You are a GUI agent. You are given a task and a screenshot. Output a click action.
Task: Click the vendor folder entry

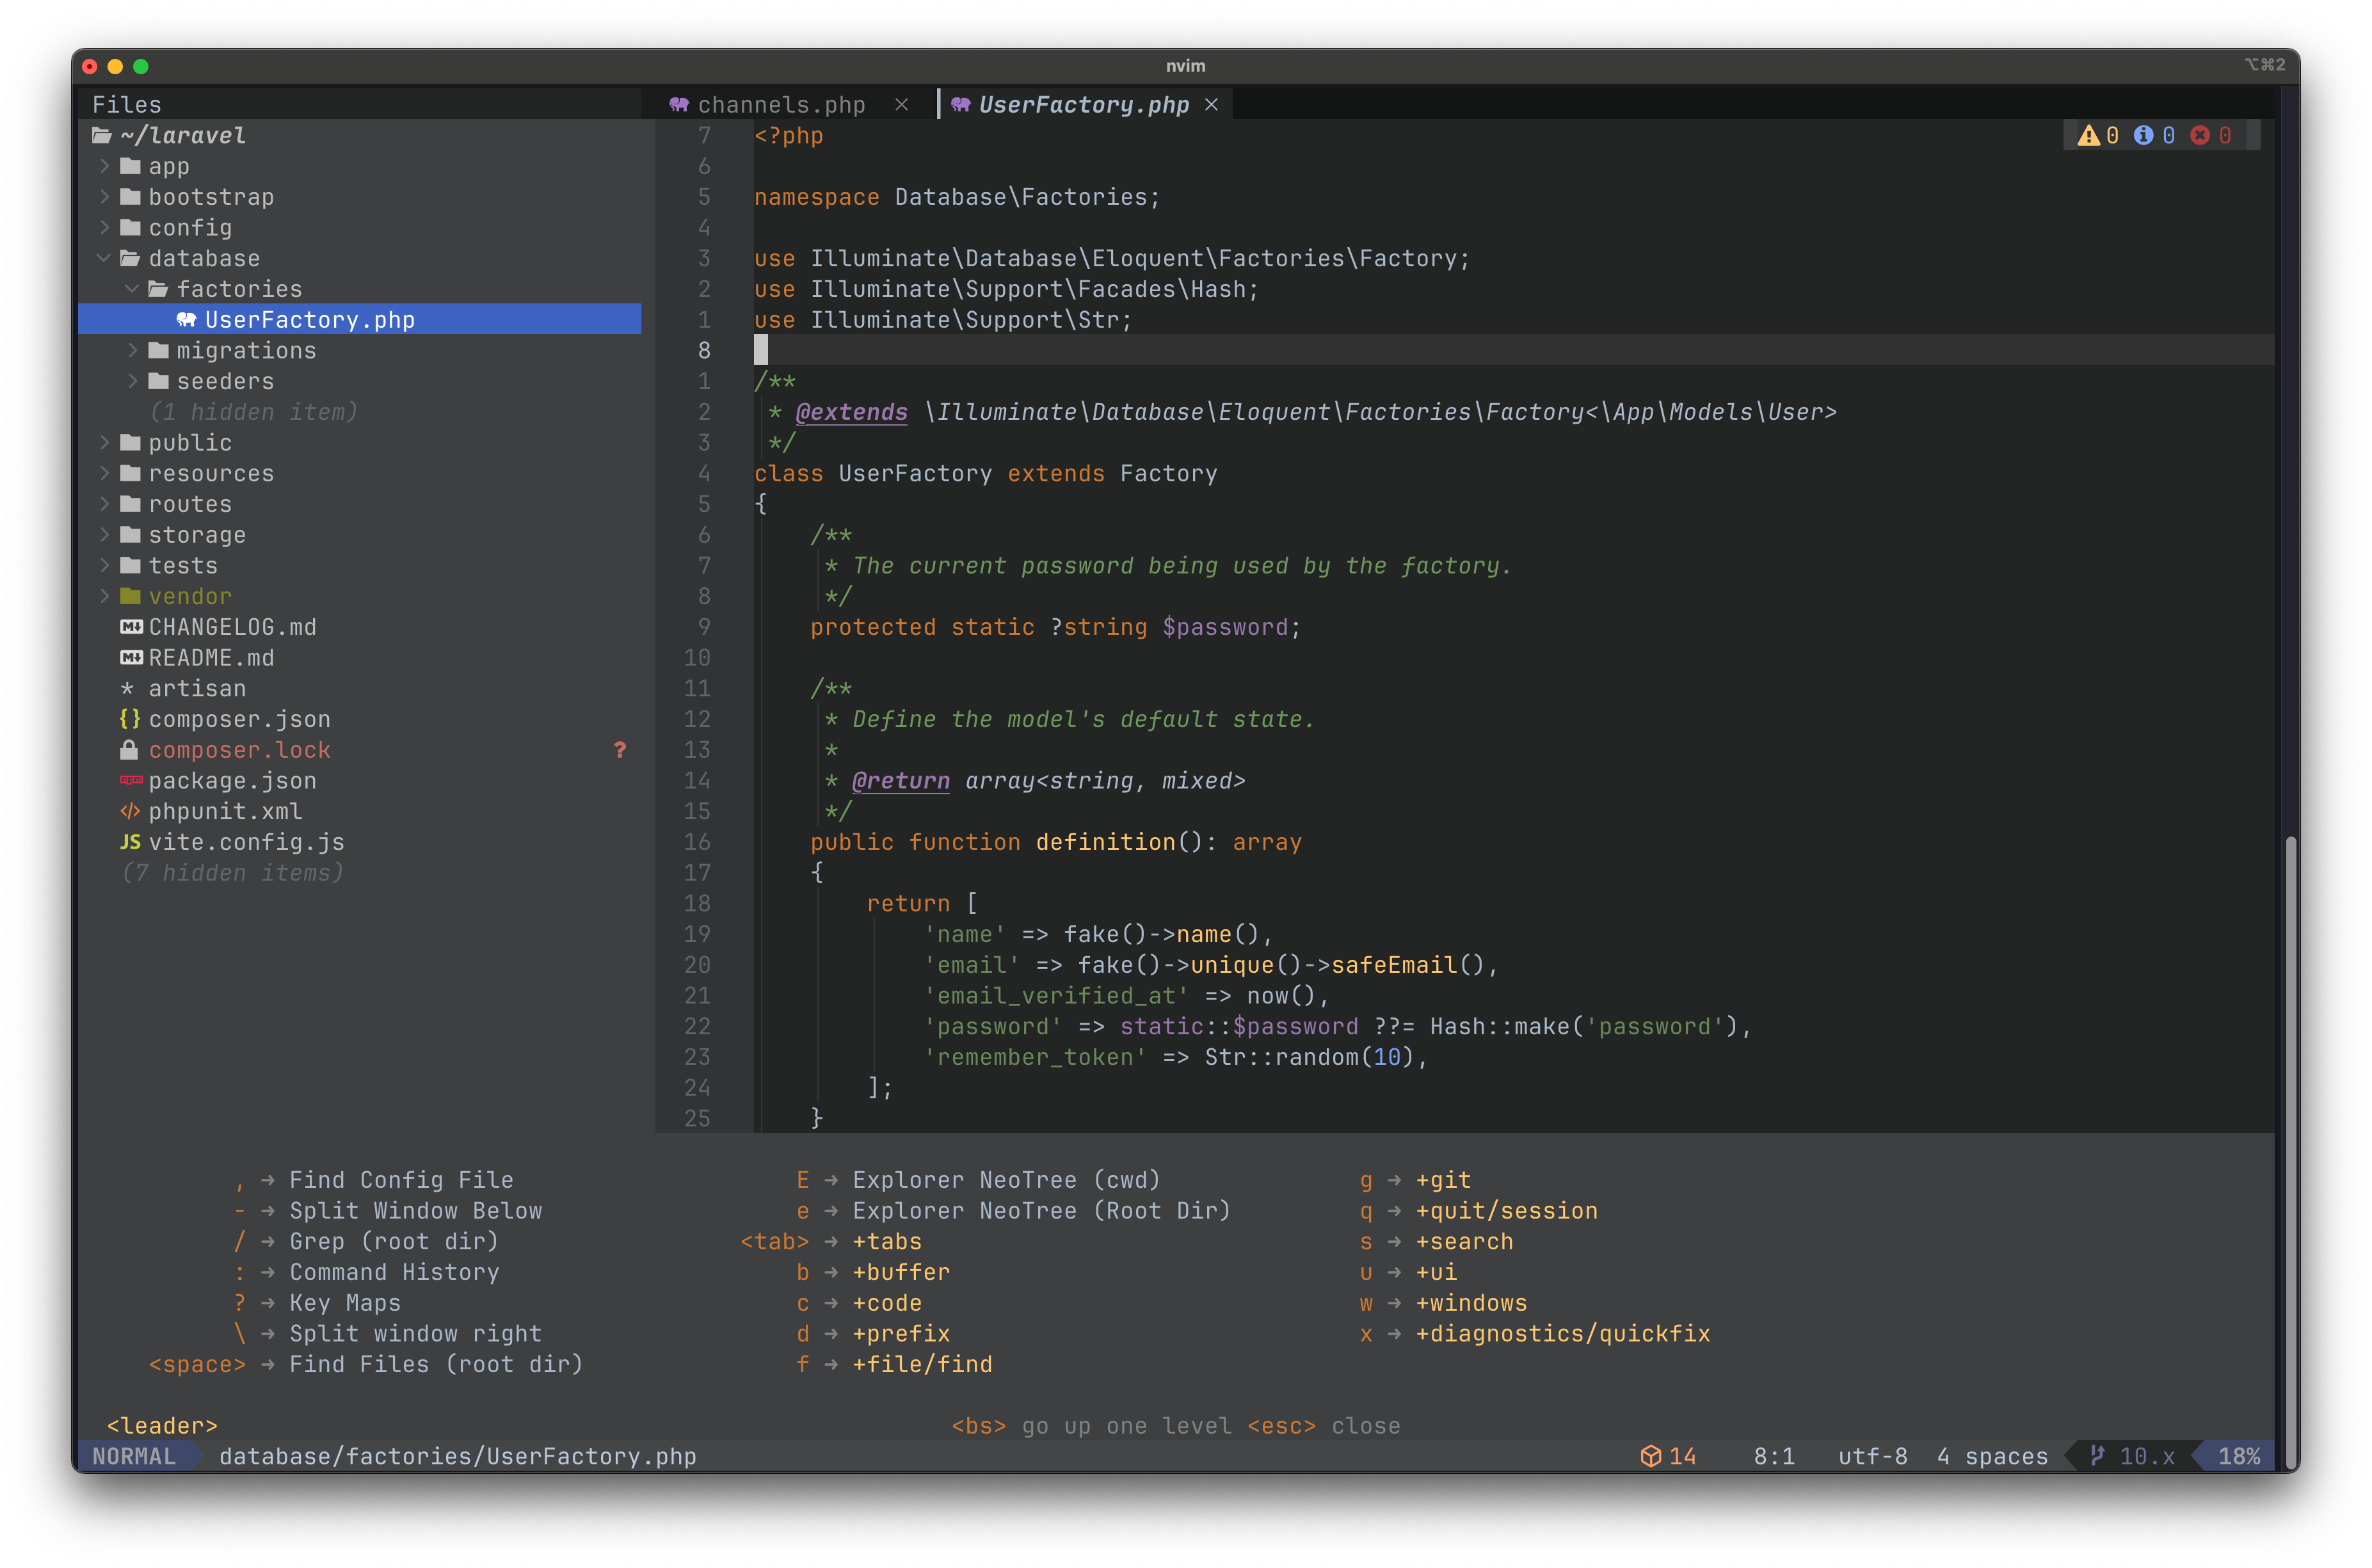(x=189, y=596)
